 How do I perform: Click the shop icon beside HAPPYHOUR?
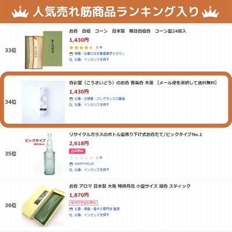point(71,164)
